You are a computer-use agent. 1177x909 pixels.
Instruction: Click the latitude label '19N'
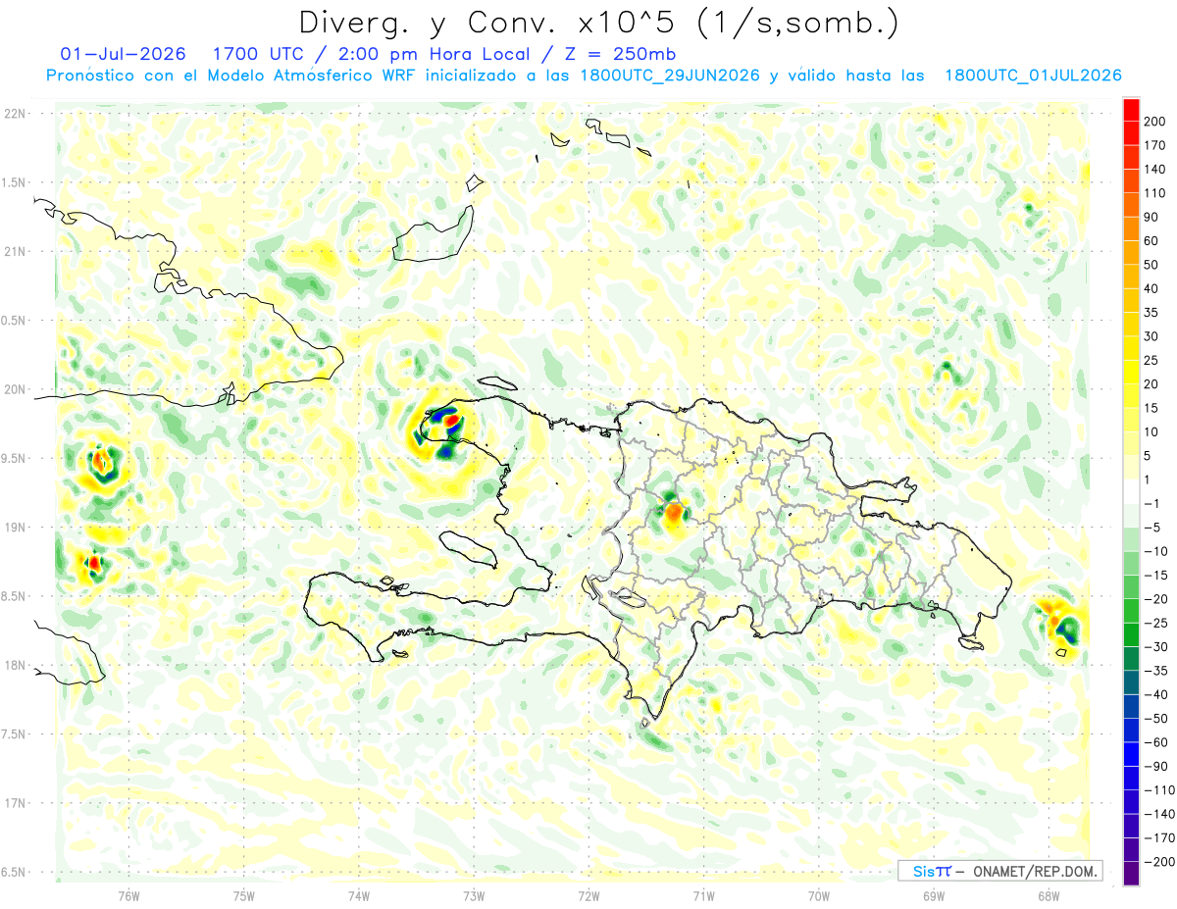click(14, 528)
